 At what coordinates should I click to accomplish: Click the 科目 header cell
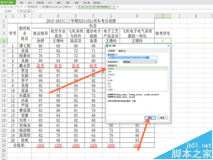pyautogui.click(x=93, y=26)
